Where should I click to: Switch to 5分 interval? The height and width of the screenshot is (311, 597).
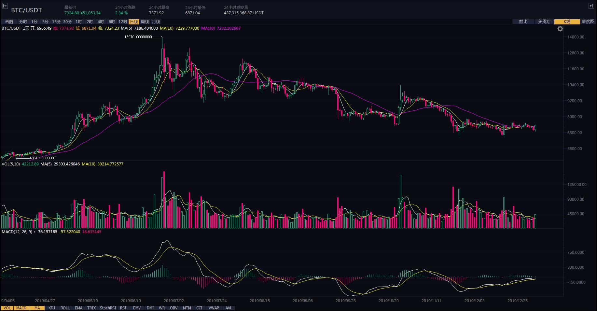tap(45, 22)
